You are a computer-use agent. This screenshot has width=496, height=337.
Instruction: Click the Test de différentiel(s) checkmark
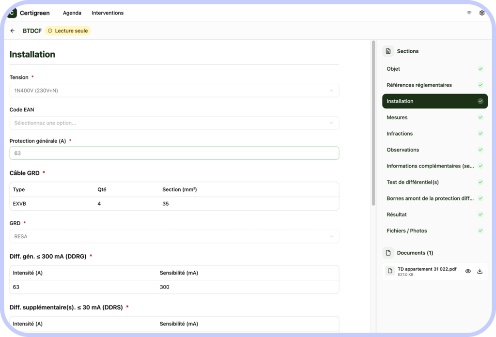(480, 182)
